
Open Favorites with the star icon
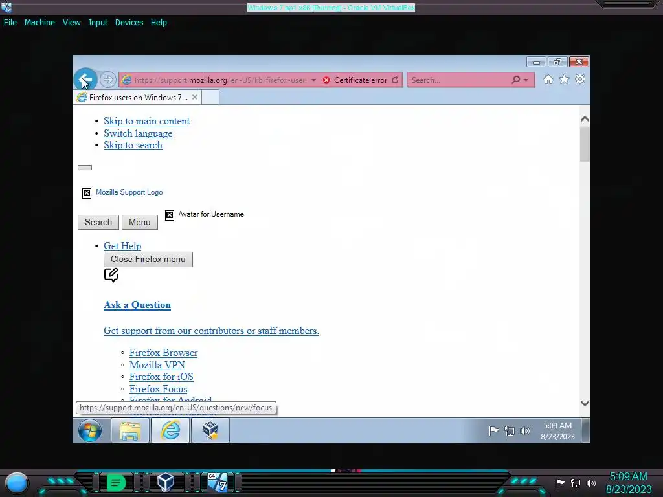tap(564, 80)
